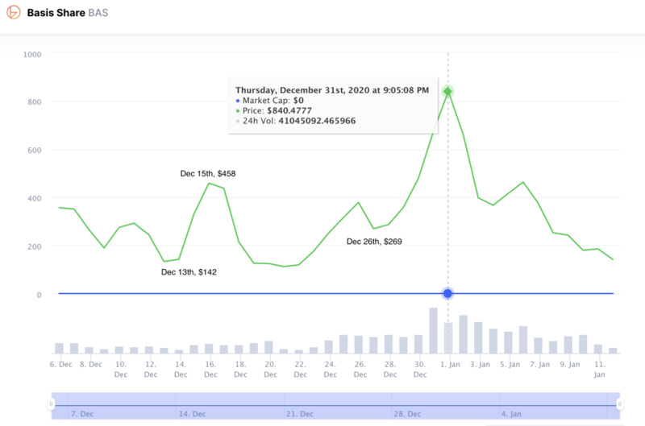This screenshot has width=645, height=426.
Task: Click the 24h Vol tooltip line
Action: (295, 121)
